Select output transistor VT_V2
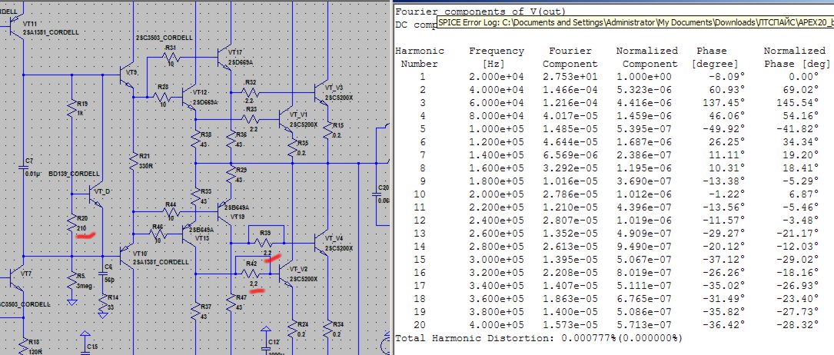Viewport: 834px width, 355px height. 287,274
